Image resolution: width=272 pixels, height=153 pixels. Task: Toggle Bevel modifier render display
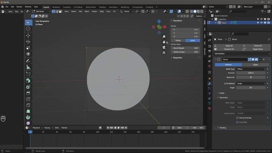(256, 59)
